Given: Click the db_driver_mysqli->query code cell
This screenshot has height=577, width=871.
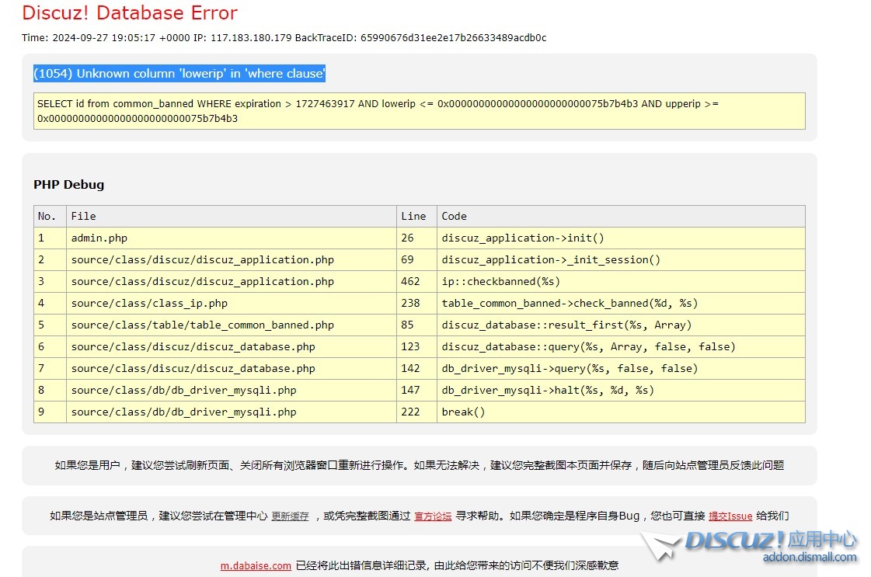Looking at the screenshot, I should tap(621, 368).
